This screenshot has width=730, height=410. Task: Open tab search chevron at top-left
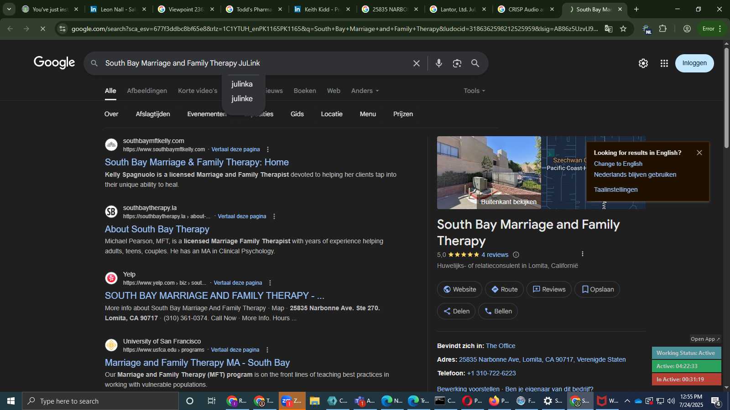[x=9, y=9]
